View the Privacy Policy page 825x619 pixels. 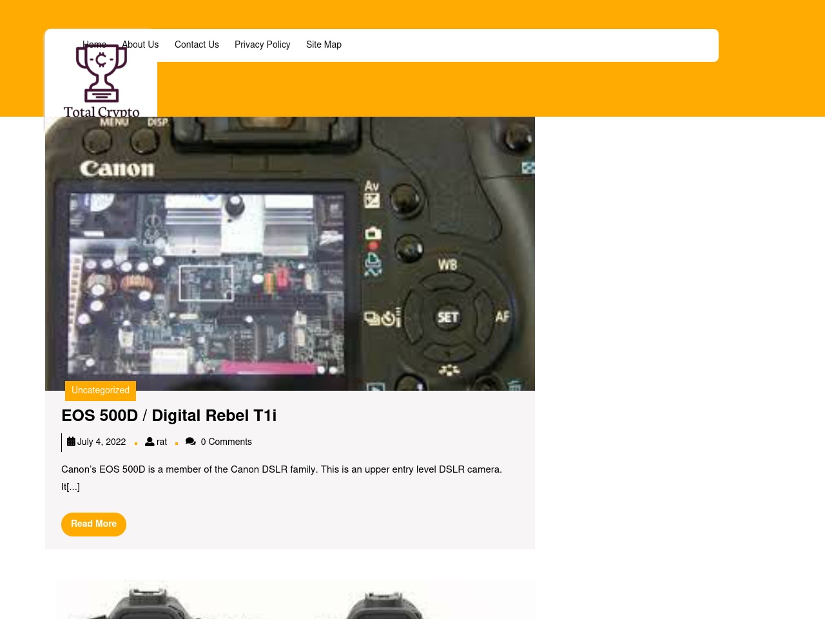pos(262,44)
